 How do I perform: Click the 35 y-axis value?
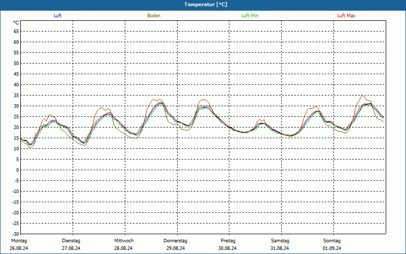pyautogui.click(x=16, y=96)
